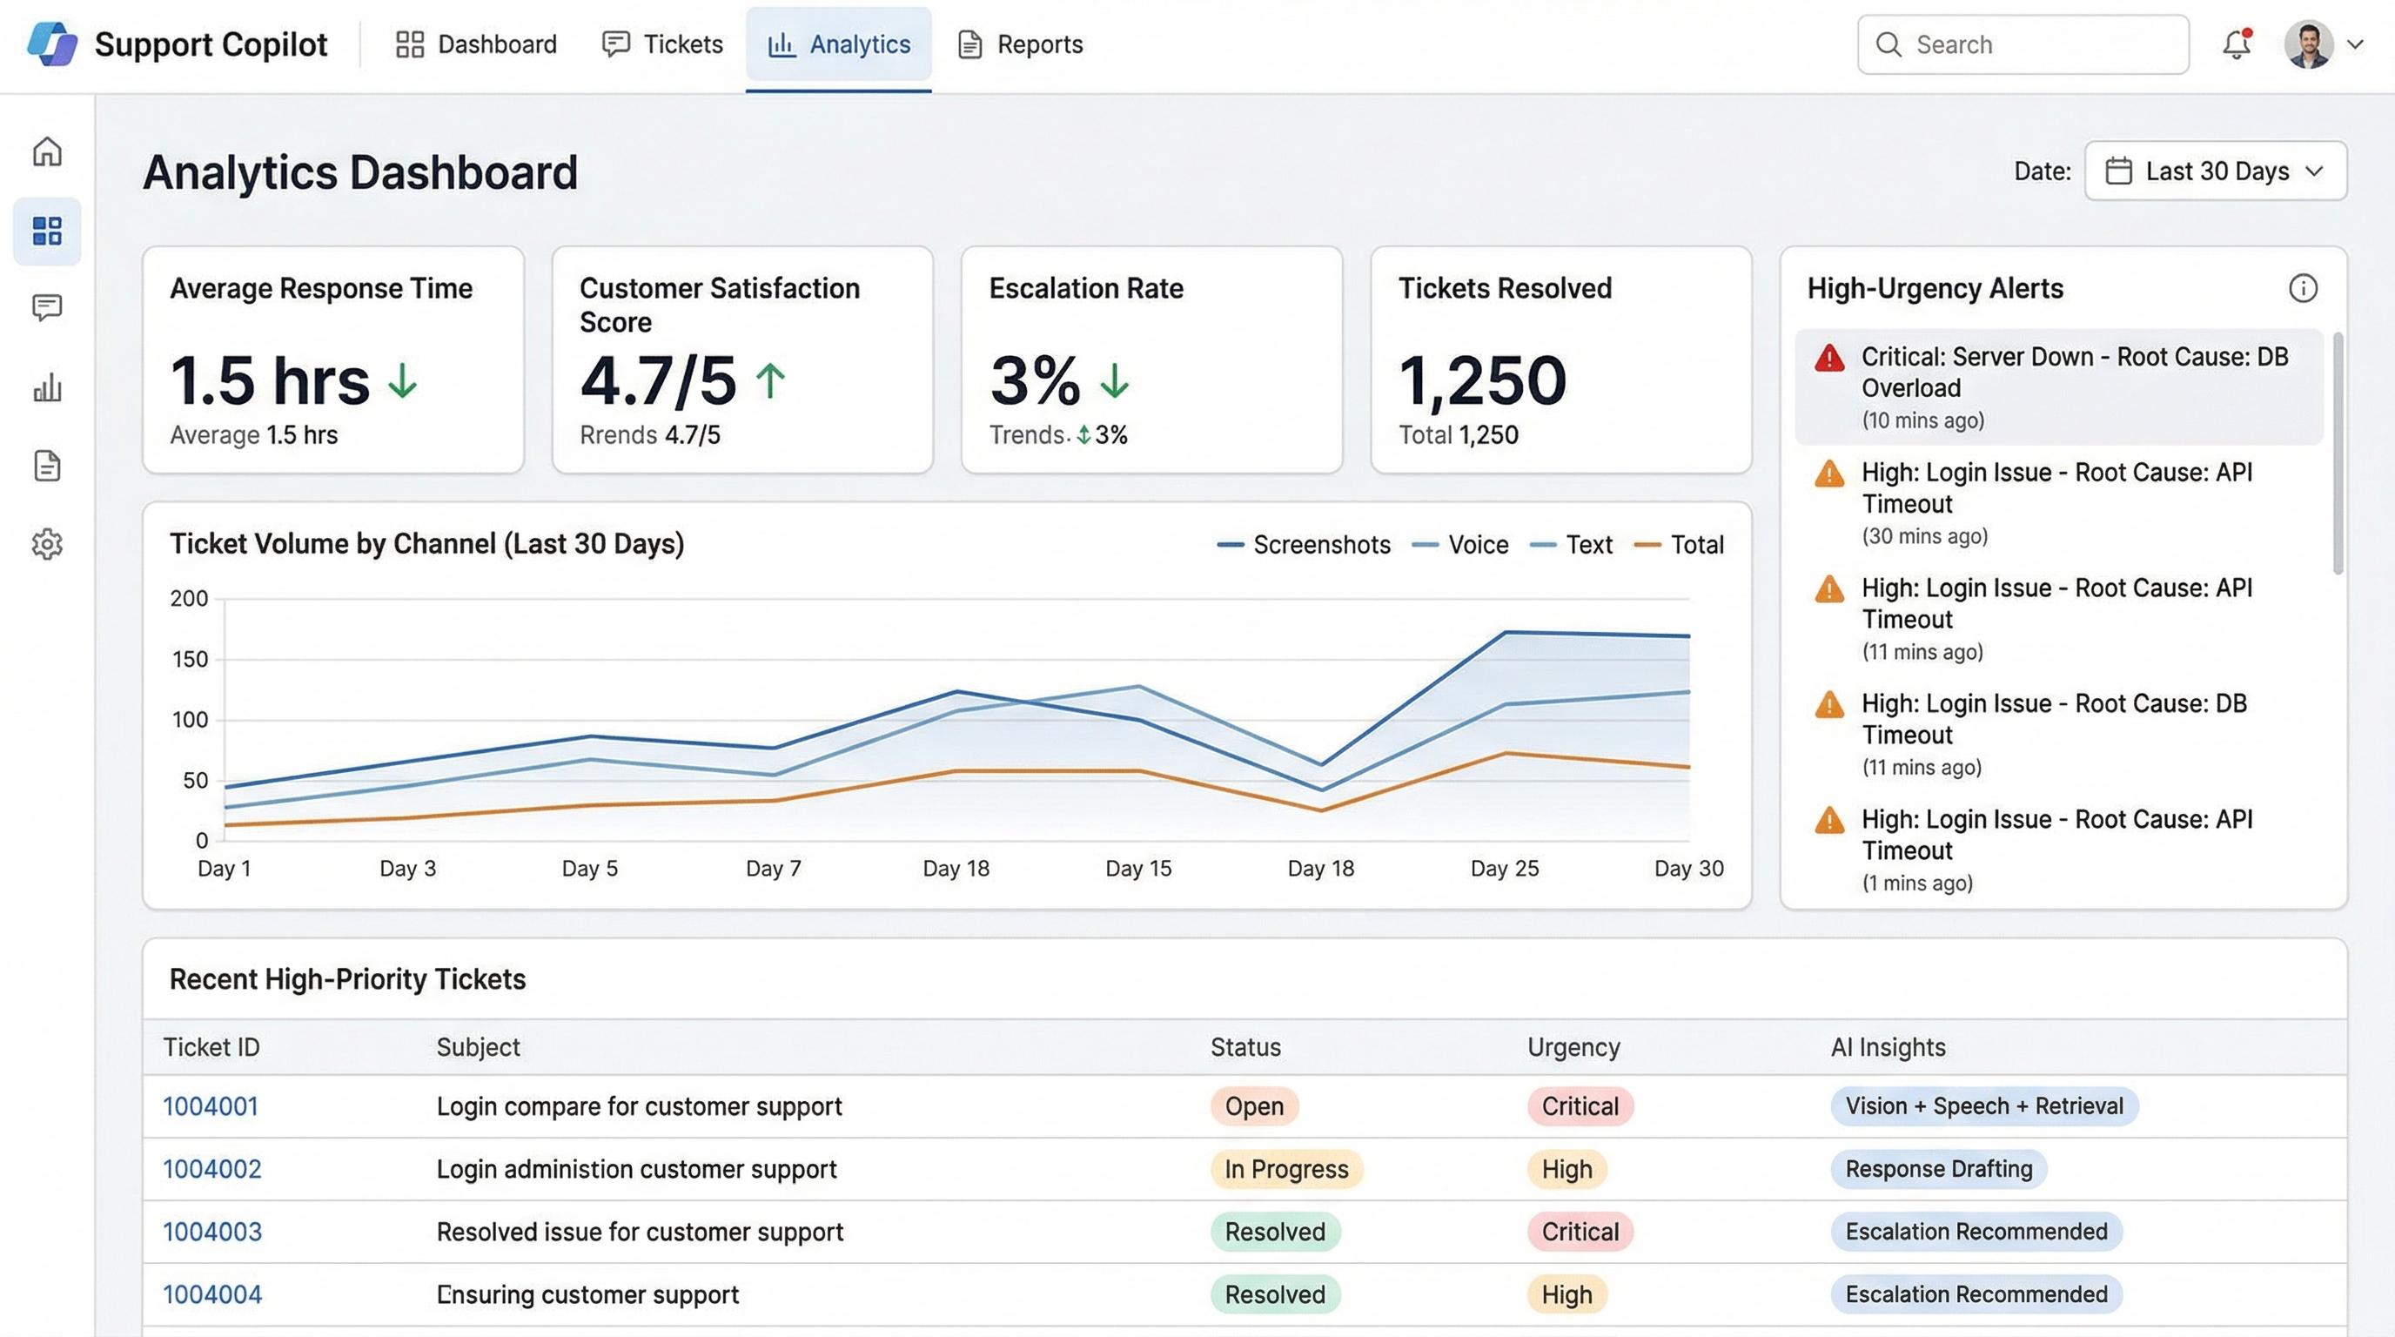Toggle the Total series in chart legend
Image resolution: width=2395 pixels, height=1337 pixels.
click(1679, 545)
